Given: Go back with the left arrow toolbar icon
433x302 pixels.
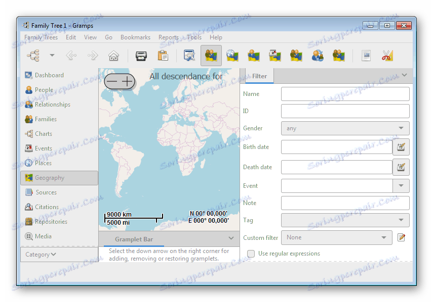Looking at the screenshot, I should point(71,56).
